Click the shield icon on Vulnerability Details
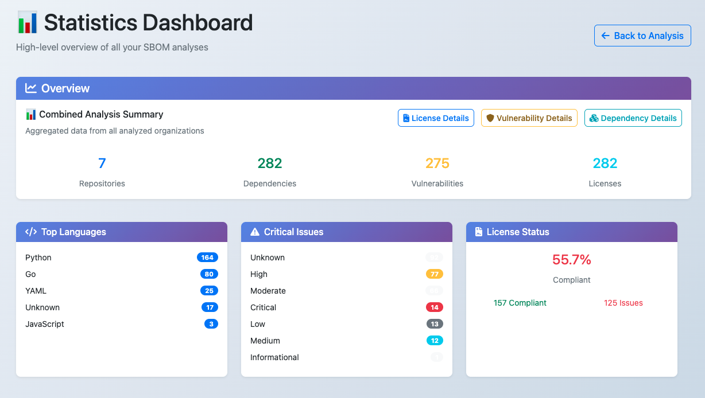The height and width of the screenshot is (398, 705). coord(490,118)
